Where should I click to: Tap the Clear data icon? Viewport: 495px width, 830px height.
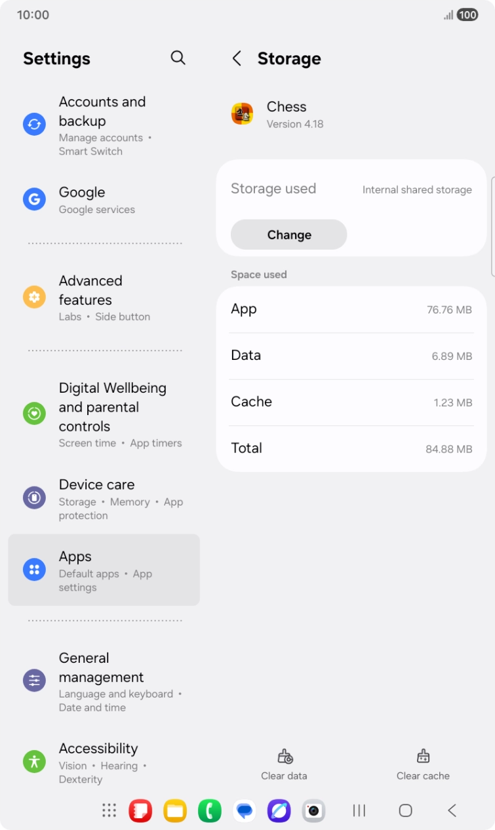[285, 757]
